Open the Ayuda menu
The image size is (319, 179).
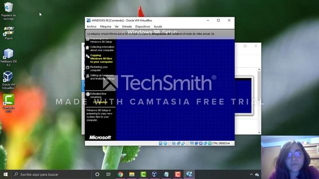point(158,26)
